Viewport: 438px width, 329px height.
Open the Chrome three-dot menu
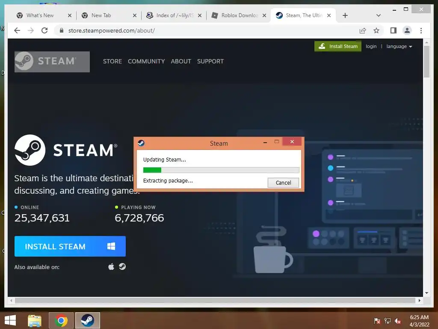pos(421,30)
